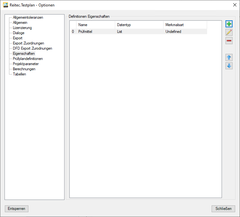Open the Export tree item

(17, 38)
